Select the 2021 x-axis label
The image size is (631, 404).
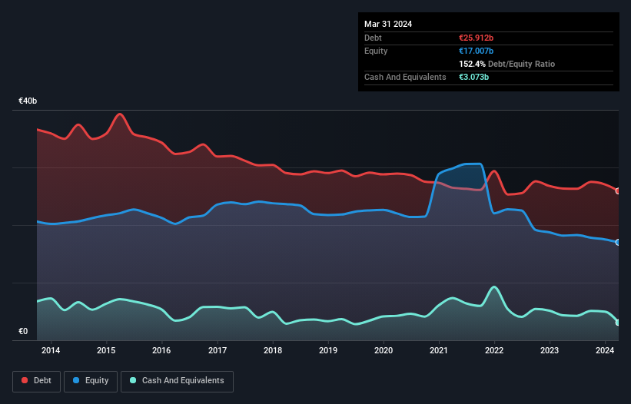[439, 350]
